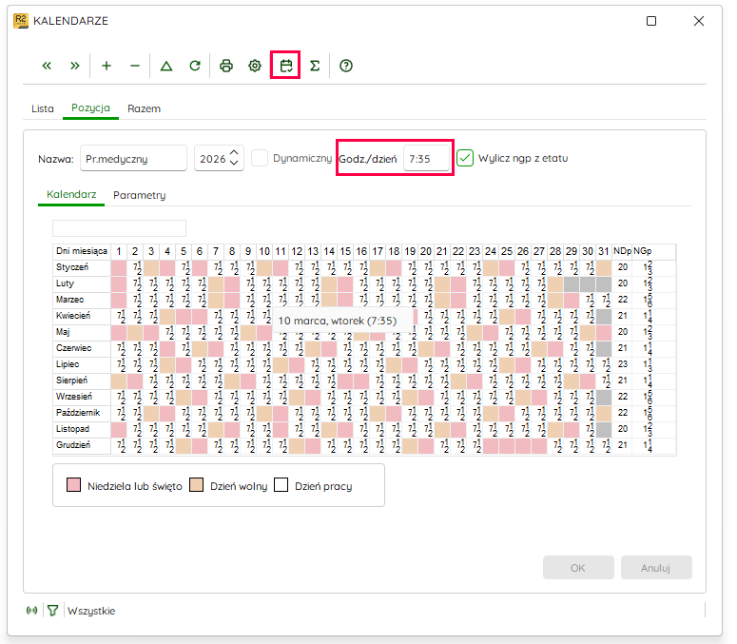Click the NGp column header
Screen dimensions: 737x644
tap(643, 251)
